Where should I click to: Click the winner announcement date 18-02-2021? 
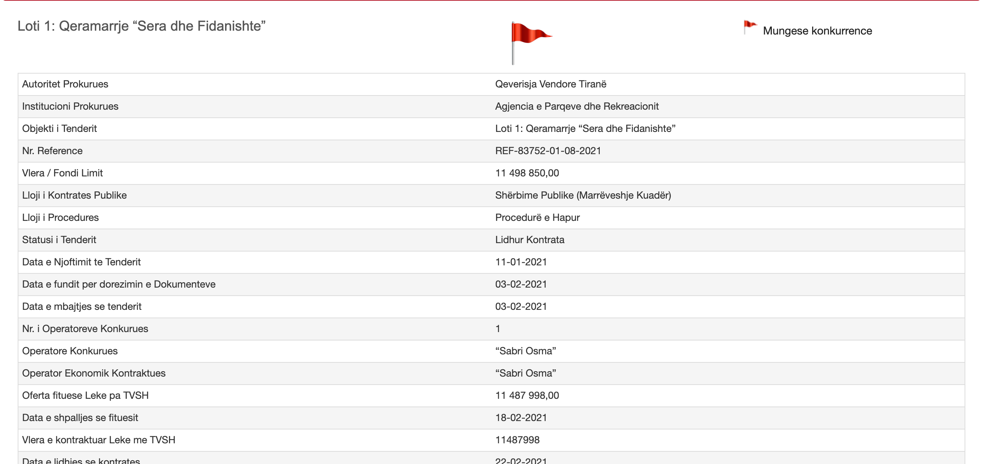pos(521,418)
